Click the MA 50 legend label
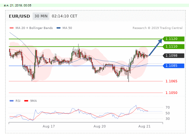This screenshot has height=136, width=189. tap(67, 28)
